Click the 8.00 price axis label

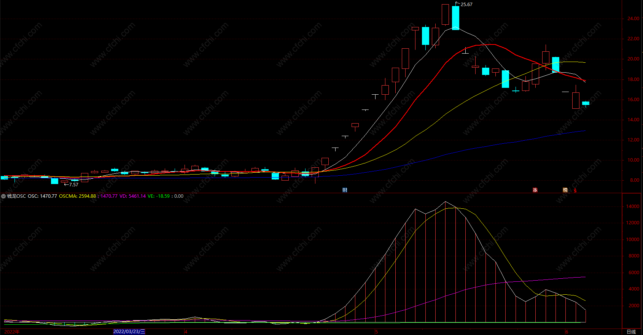click(635, 180)
